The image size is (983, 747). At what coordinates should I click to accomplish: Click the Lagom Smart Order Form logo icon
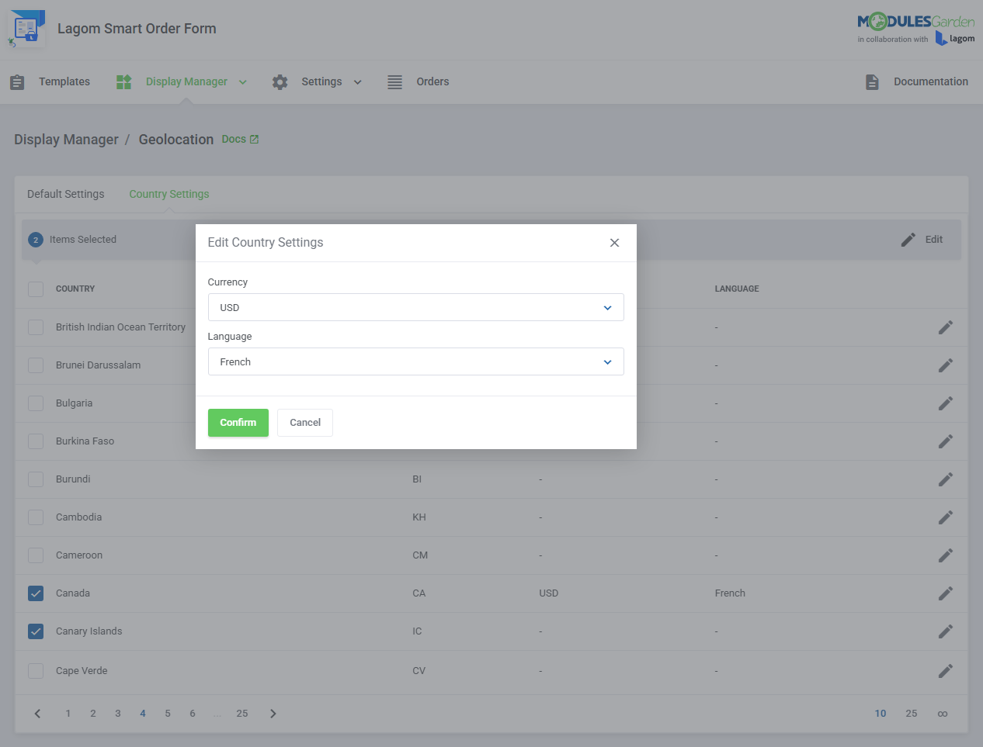pos(26,29)
